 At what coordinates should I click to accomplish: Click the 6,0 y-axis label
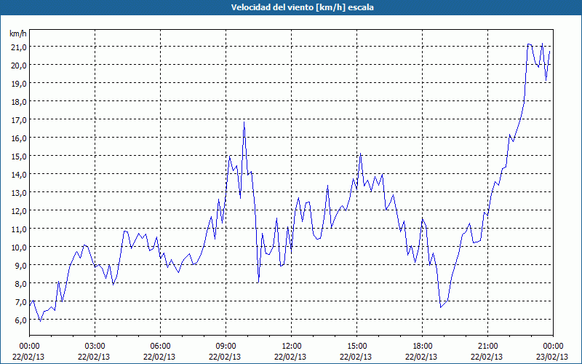click(21, 320)
